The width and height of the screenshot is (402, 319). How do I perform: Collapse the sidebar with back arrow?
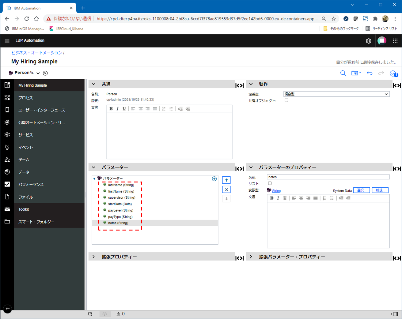click(7, 309)
